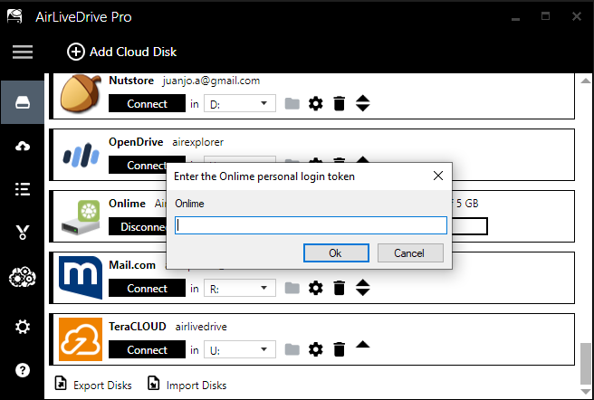The width and height of the screenshot is (594, 400).
Task: Open the medal Pro sidebar icon
Action: coord(23,233)
